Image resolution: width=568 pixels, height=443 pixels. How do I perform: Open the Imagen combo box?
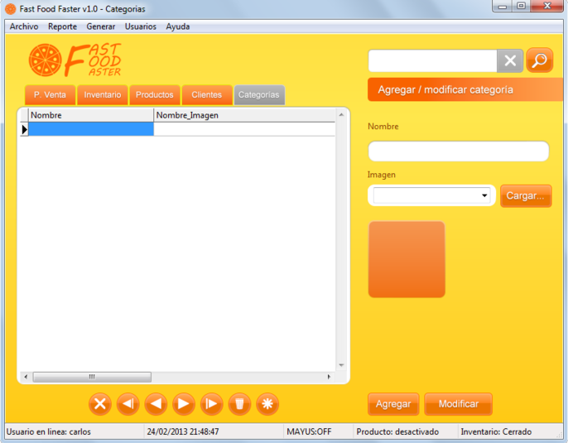click(x=432, y=195)
